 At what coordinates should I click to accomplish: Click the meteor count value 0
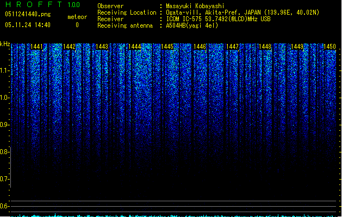[x=77, y=25]
